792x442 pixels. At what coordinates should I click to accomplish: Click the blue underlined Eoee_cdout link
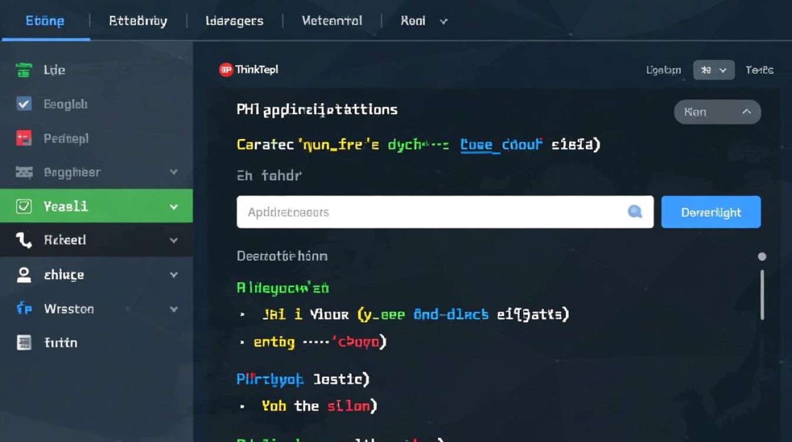point(501,144)
